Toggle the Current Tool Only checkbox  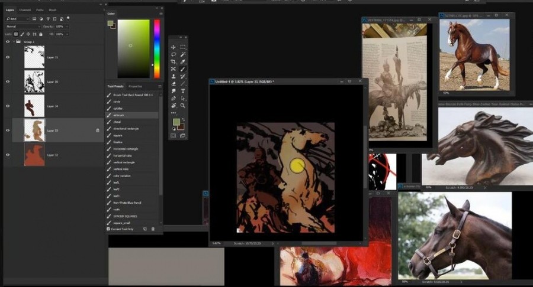click(108, 229)
